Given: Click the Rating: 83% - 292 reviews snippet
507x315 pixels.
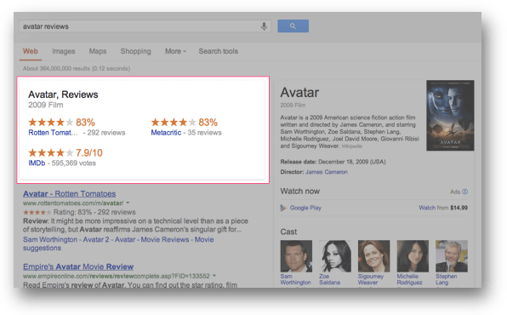Looking at the screenshot, I should click(94, 212).
